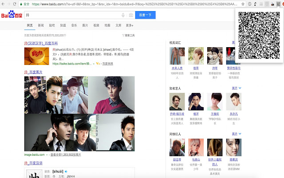Open the 贴吧 tab
The image size is (284, 178).
tap(52, 25)
